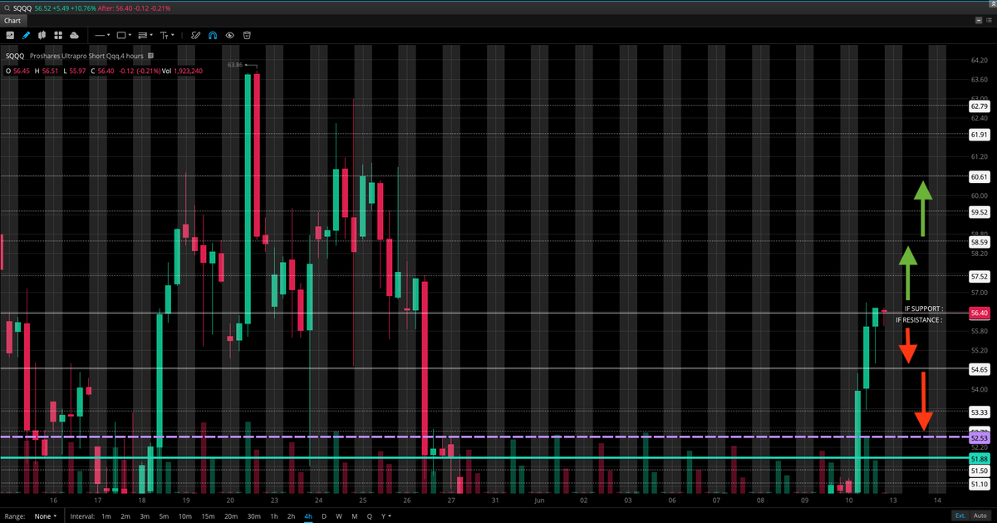997x523 pixels.
Task: Click the cloud save icon
Action: tap(75, 36)
